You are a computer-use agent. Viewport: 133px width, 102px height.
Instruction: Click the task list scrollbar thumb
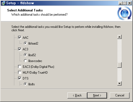pos(120,65)
